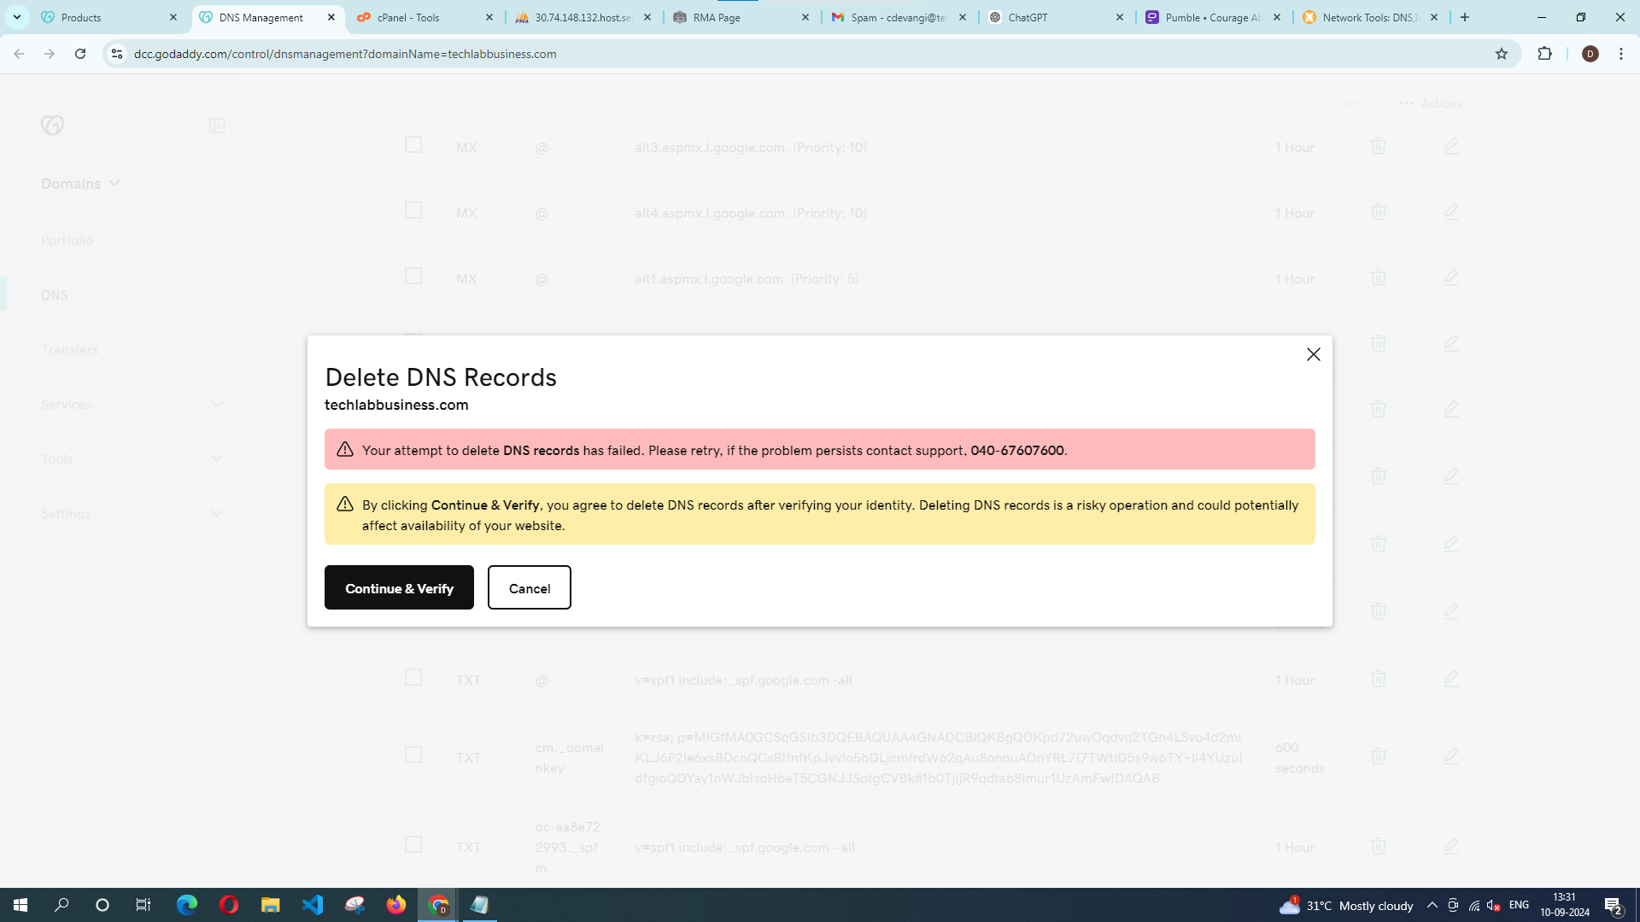
Task: Click pencil icon for TXT @ v=spf1 -all record
Action: 1450,679
